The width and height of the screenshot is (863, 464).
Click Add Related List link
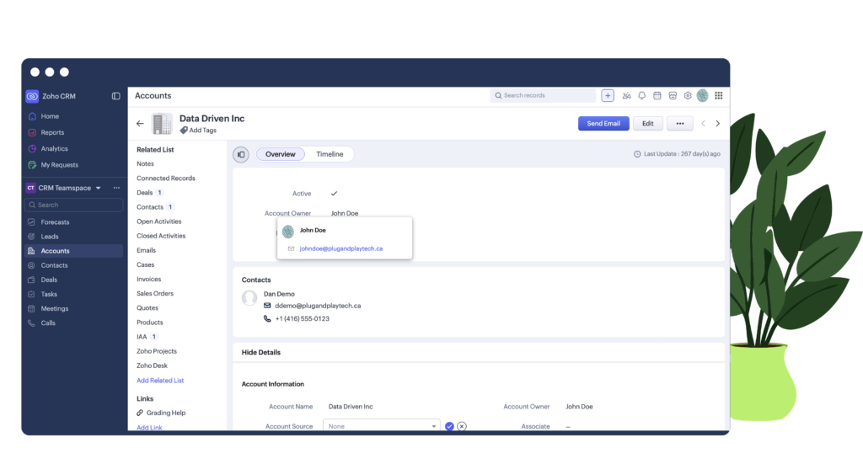(160, 381)
